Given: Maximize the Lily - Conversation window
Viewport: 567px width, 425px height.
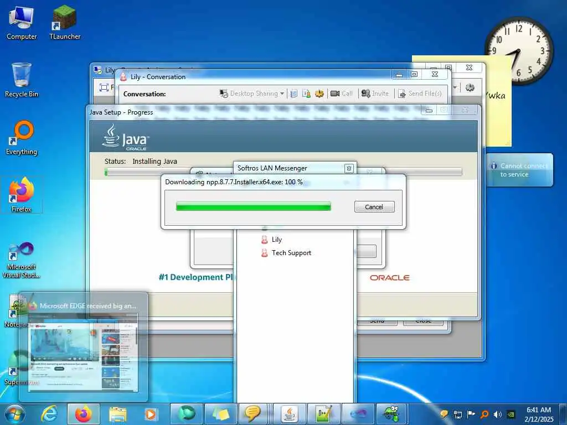Looking at the screenshot, I should tap(414, 75).
